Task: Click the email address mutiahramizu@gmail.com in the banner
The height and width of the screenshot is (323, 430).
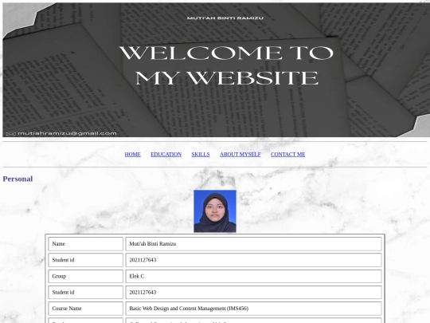Action: [x=67, y=133]
